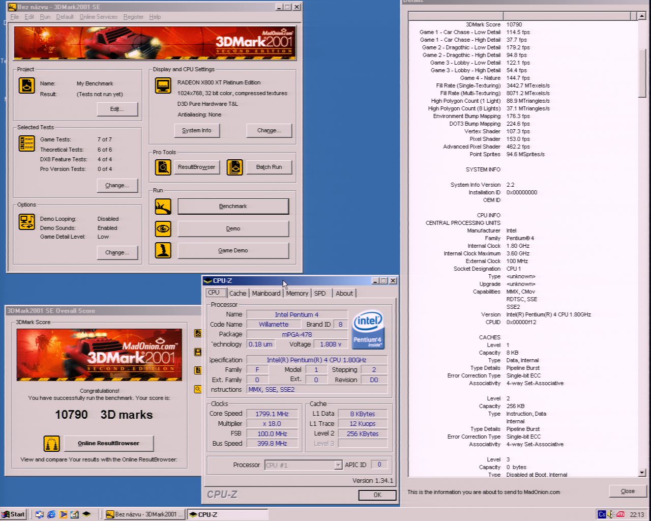
Task: Click the Project icon beside My Benchmark
Action: click(27, 85)
